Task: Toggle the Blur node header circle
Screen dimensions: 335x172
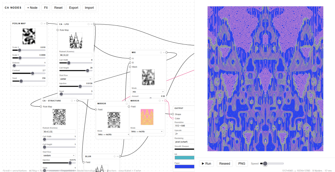Action: 114,156
